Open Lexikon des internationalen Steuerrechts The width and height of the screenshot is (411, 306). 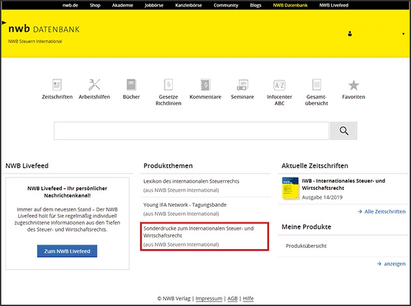pos(190,180)
